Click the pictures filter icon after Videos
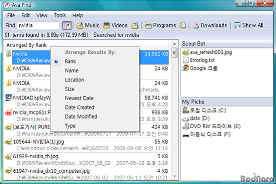 click(135, 26)
